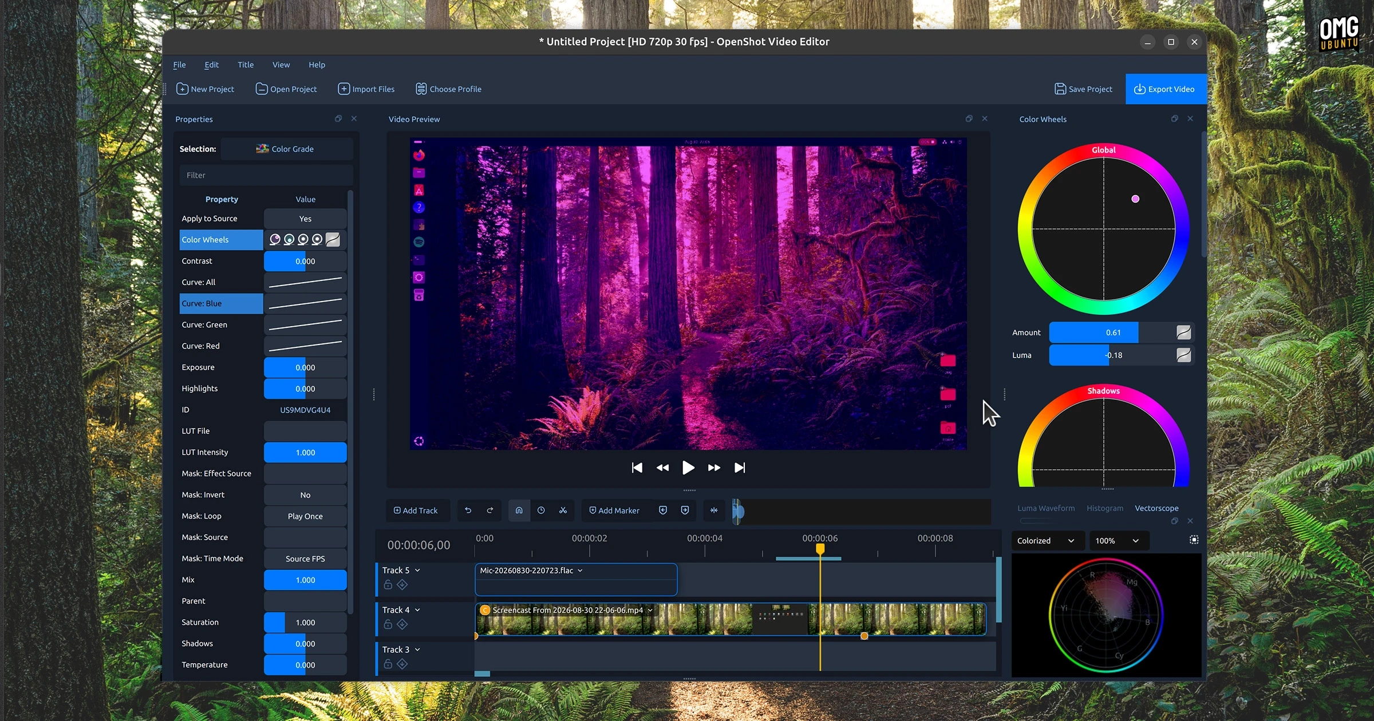Click New Project toolbar button
This screenshot has width=1374, height=721.
(x=205, y=89)
